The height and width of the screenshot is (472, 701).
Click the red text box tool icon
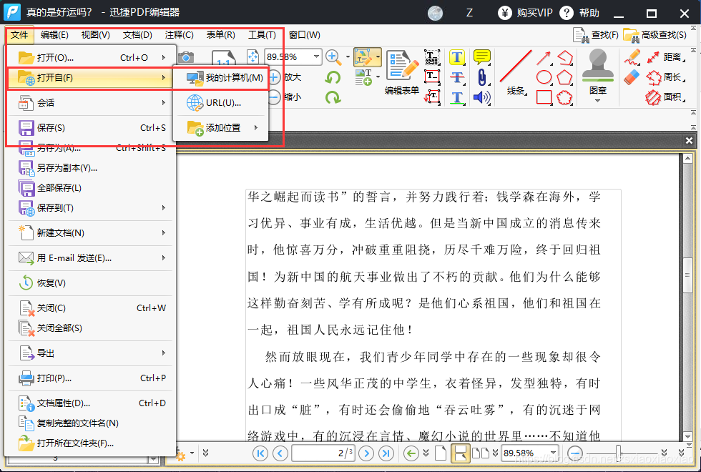tap(432, 77)
